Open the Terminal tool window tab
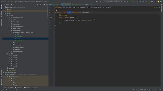Screen dimensions: 163x91 (x=27, y=88)
